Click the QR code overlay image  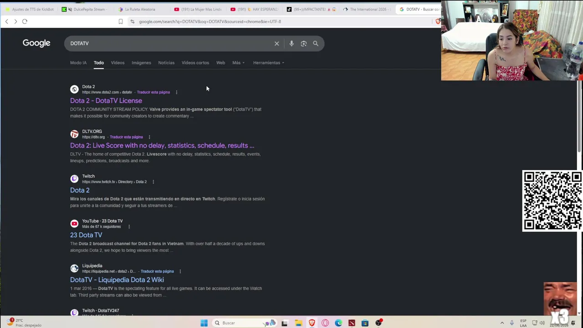coord(552,201)
